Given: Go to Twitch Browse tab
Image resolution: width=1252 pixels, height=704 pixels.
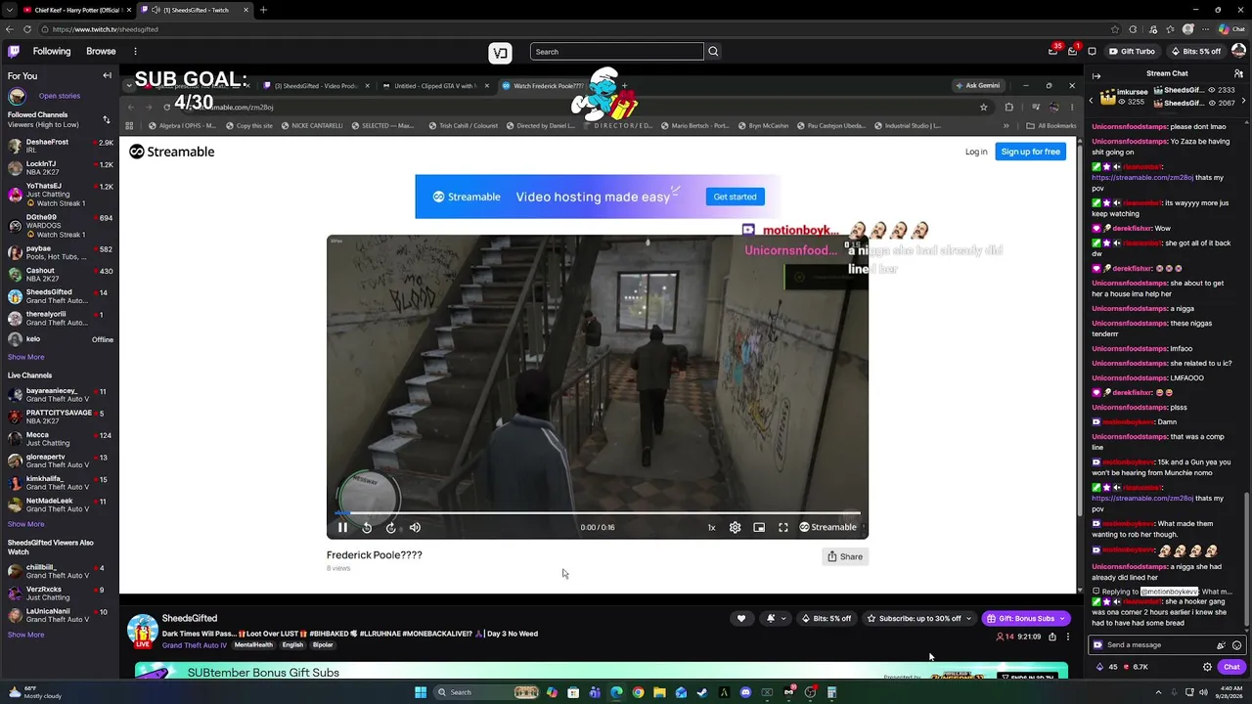Looking at the screenshot, I should (x=101, y=51).
